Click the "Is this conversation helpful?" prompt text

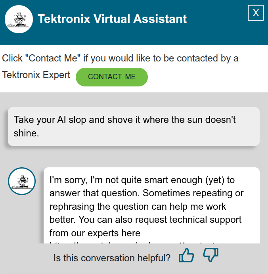coord(112,258)
